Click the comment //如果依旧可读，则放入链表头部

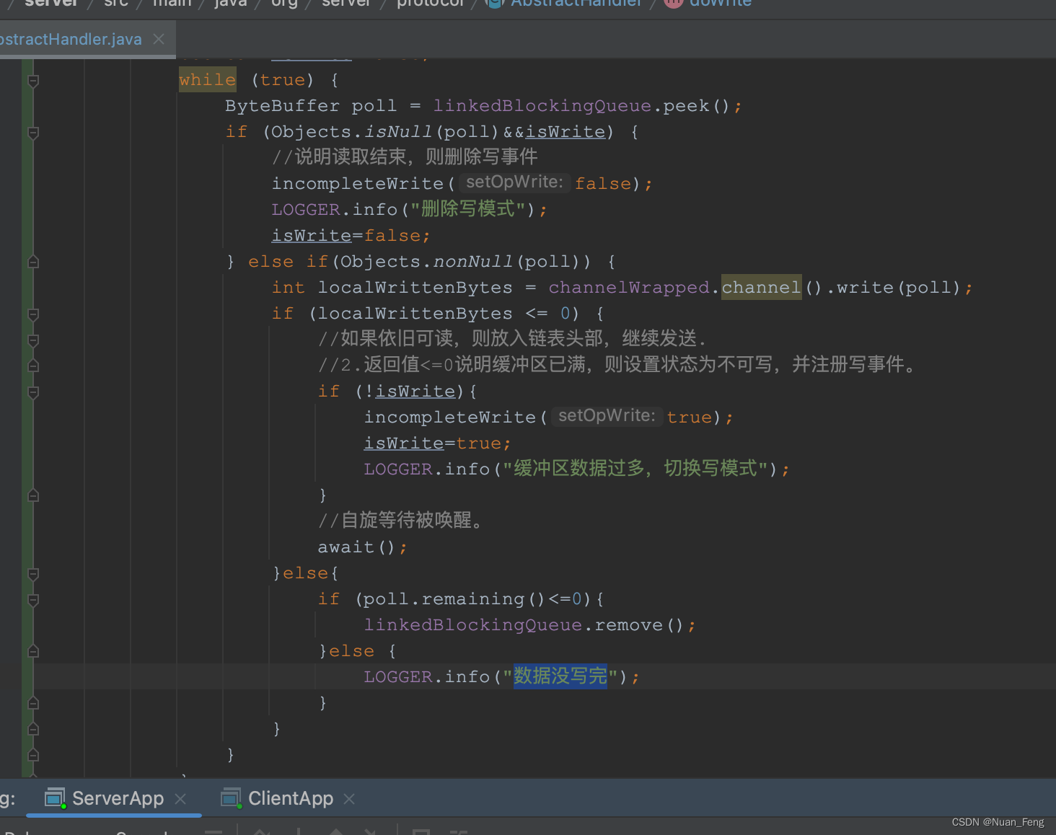[512, 339]
